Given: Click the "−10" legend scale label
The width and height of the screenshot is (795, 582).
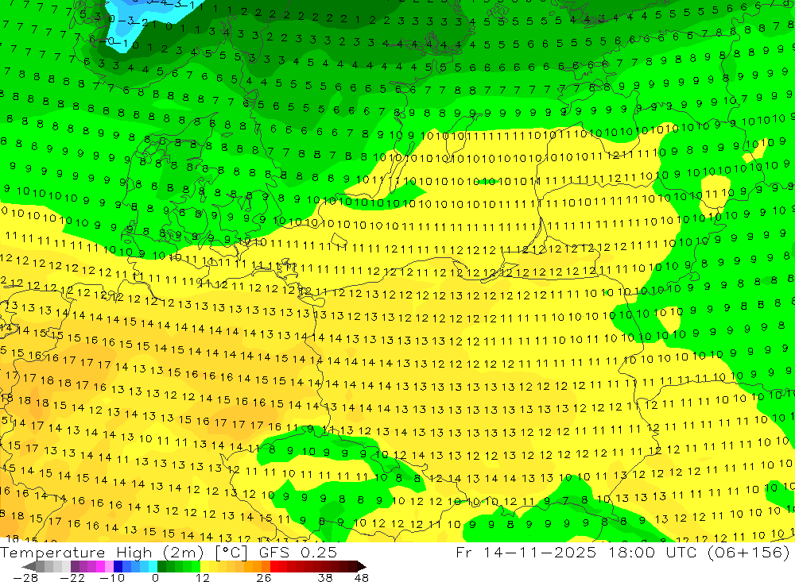Looking at the screenshot, I should [x=112, y=577].
